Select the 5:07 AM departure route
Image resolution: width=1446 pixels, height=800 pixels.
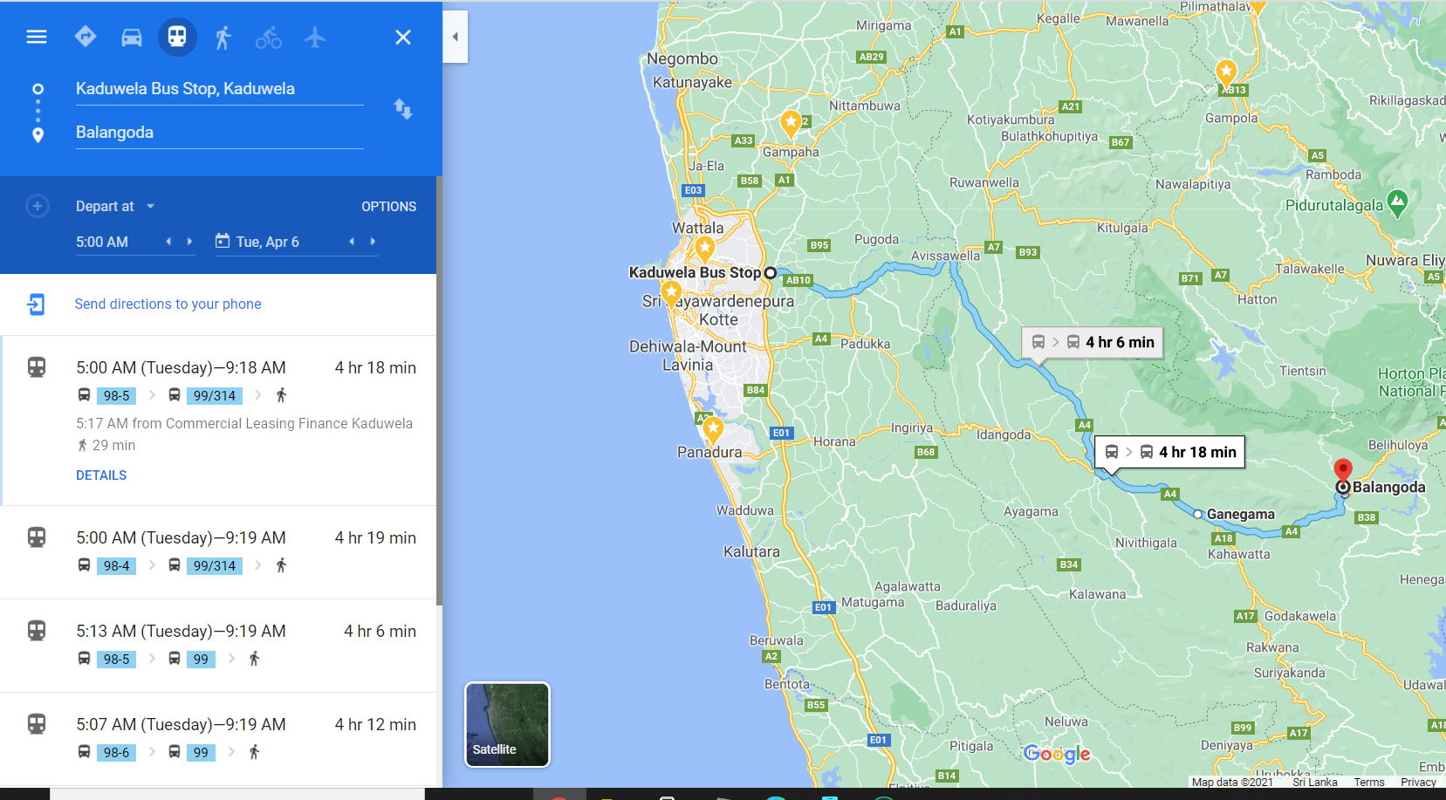point(219,739)
